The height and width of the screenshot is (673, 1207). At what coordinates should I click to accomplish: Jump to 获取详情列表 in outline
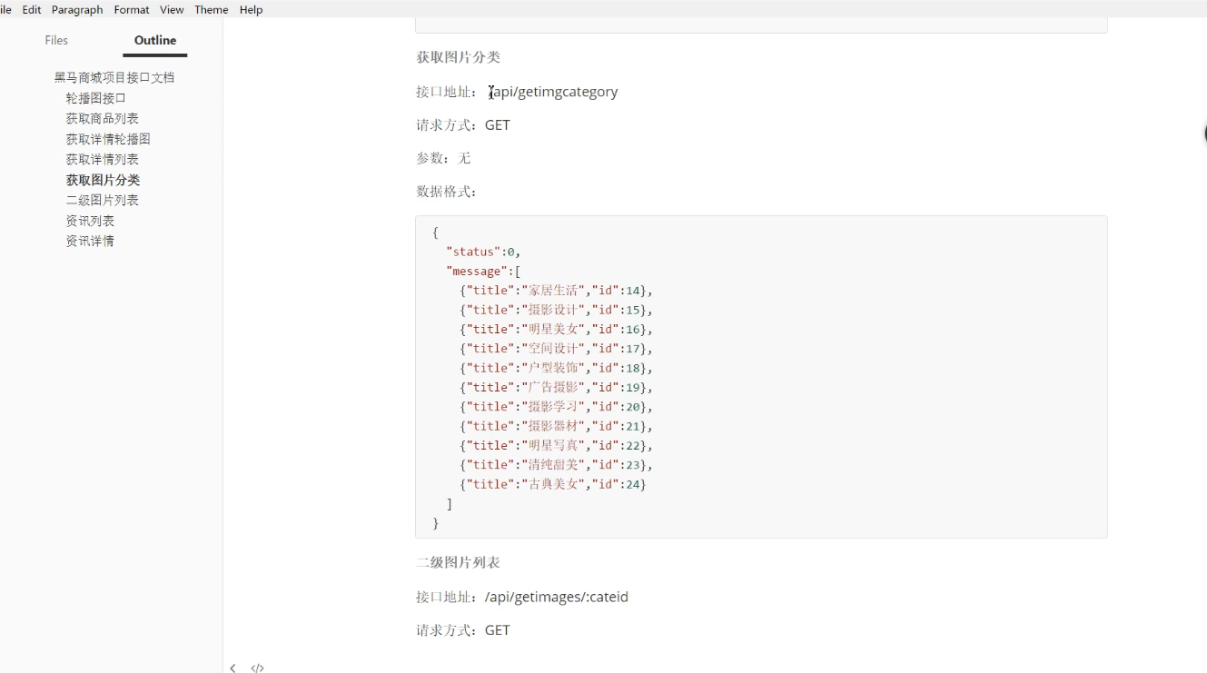[x=102, y=159]
